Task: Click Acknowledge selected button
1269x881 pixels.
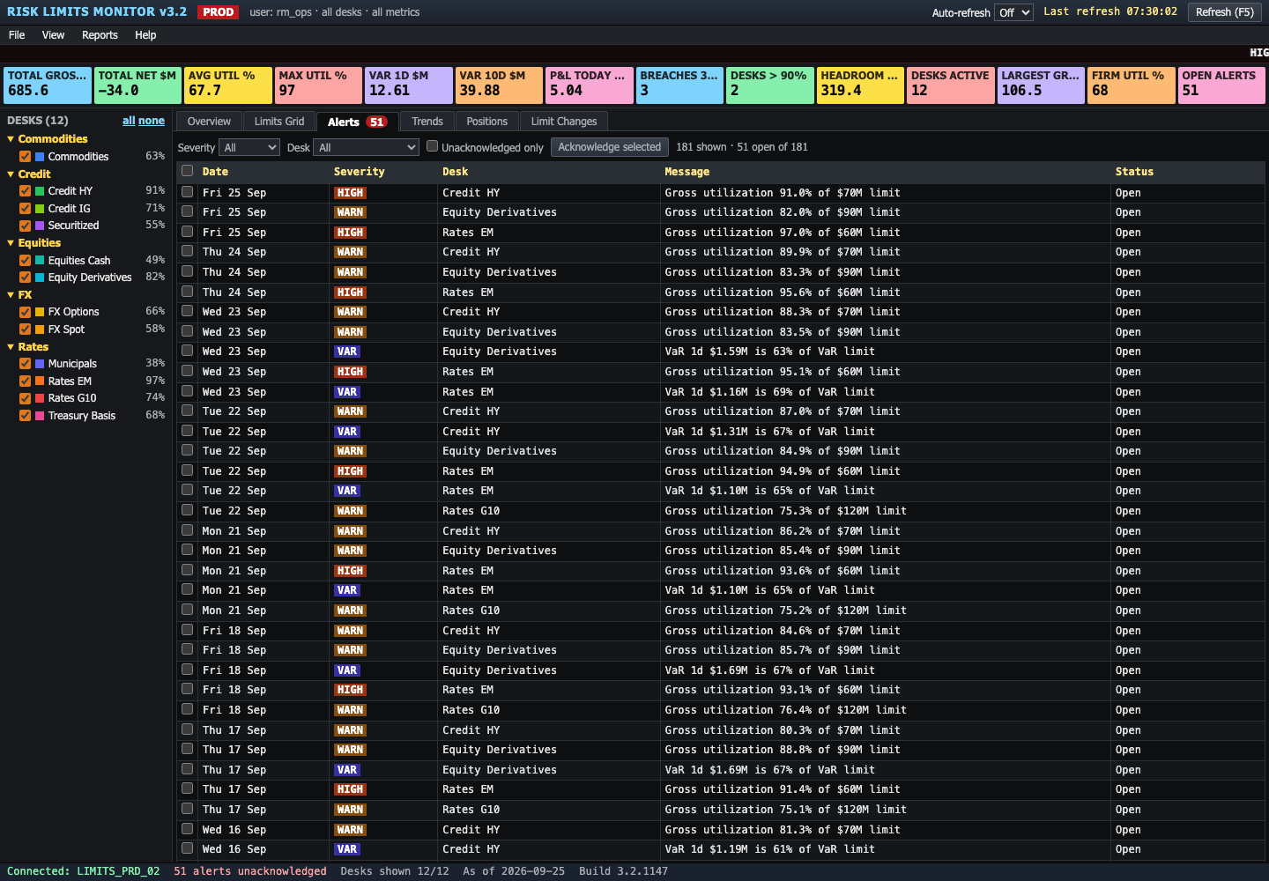Action: click(x=609, y=147)
